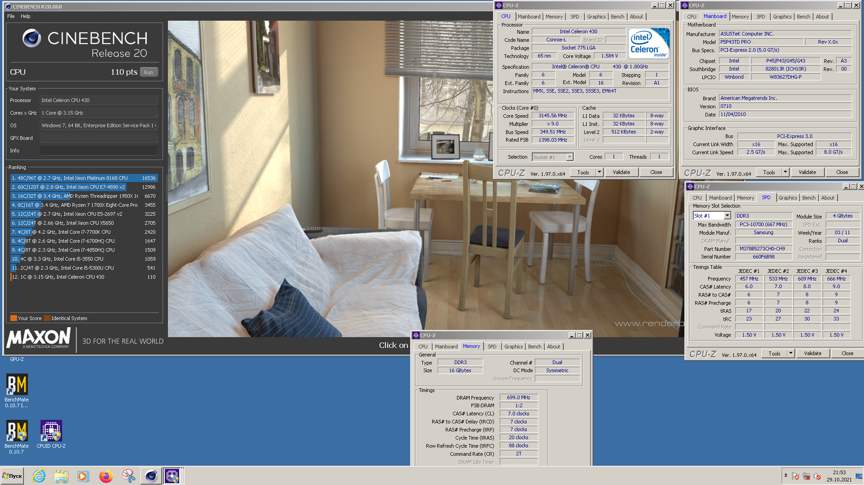Image resolution: width=864 pixels, height=485 pixels.
Task: Open Cinebench Help menu
Action: tap(26, 16)
